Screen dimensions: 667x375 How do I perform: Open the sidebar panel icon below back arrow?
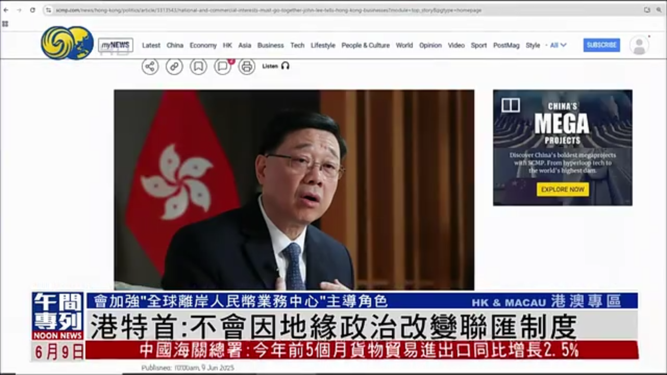tap(5, 23)
